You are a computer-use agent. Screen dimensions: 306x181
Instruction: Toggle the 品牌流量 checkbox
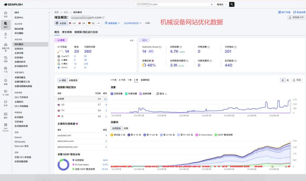141,94
